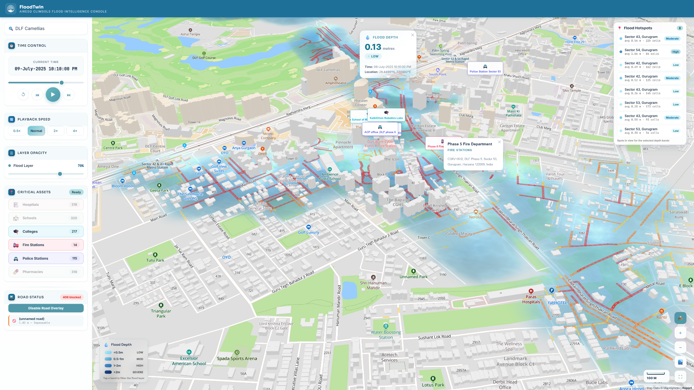This screenshot has width=694, height=390.
Task: Select Normal playback speed
Action: [x=36, y=131]
